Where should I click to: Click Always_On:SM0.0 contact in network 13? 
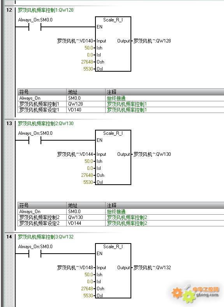tap(35, 140)
